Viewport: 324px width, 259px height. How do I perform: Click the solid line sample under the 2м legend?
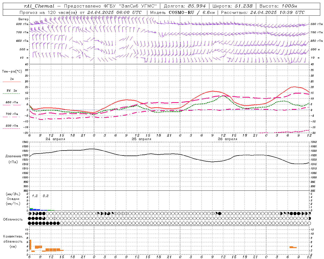pos(12,82)
